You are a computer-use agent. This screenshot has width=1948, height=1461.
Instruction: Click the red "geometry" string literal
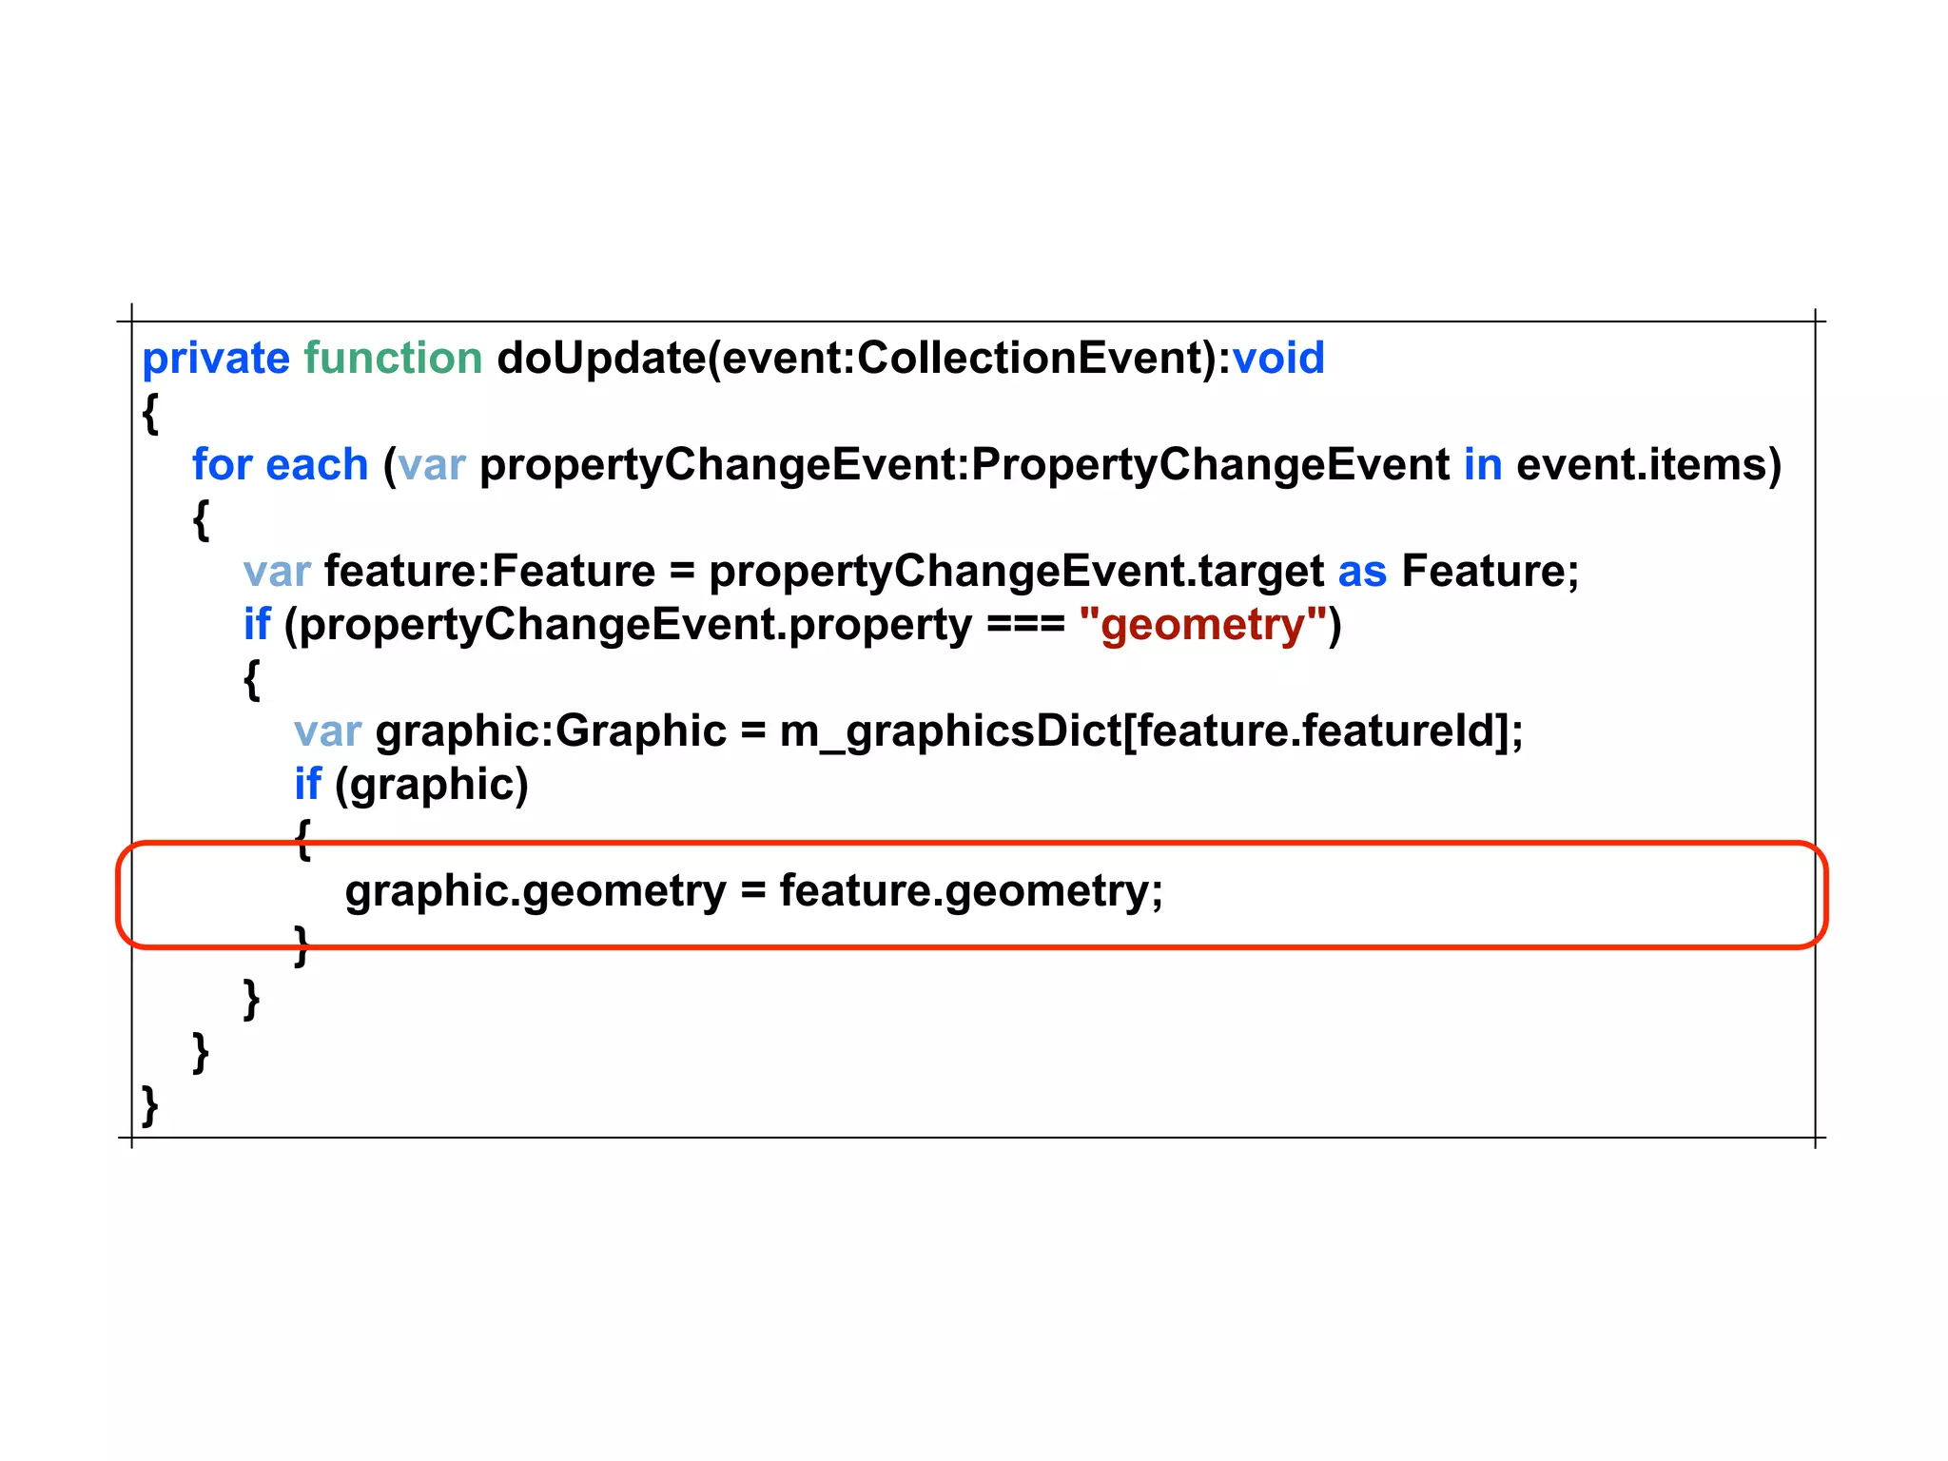pos(1202,625)
